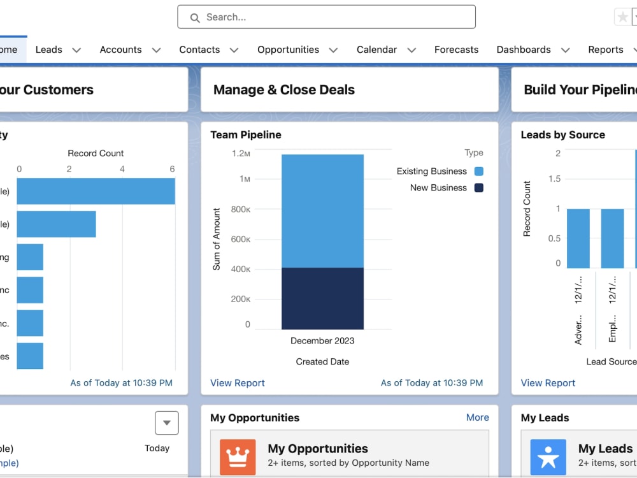Go to the Opportunities tab
Viewport: 637px width, 478px height.
tap(288, 50)
